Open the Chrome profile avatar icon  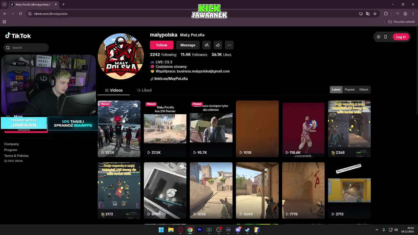405,14
